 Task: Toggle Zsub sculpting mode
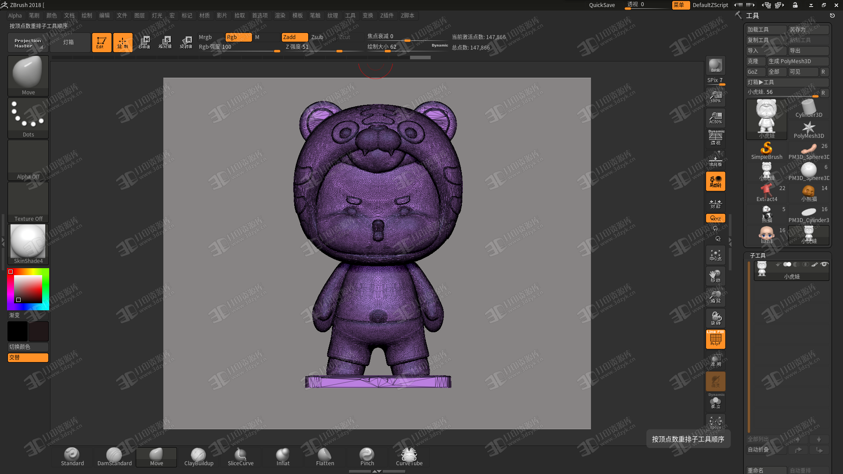pos(317,36)
